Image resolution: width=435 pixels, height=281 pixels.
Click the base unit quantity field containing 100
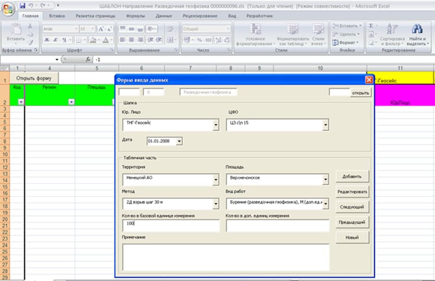(x=171, y=225)
